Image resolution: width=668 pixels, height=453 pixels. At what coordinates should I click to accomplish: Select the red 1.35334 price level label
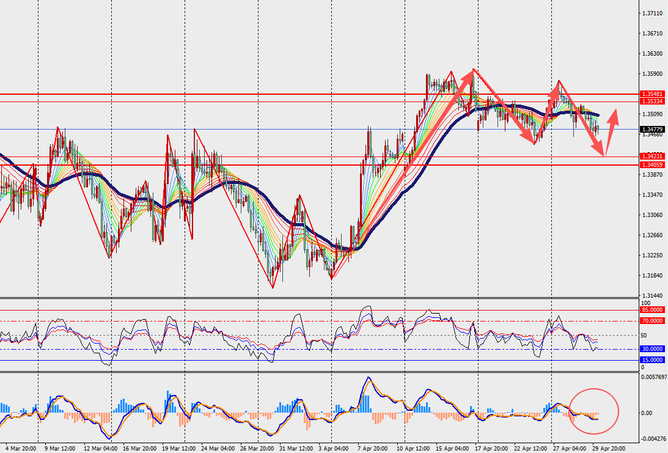pyautogui.click(x=652, y=101)
